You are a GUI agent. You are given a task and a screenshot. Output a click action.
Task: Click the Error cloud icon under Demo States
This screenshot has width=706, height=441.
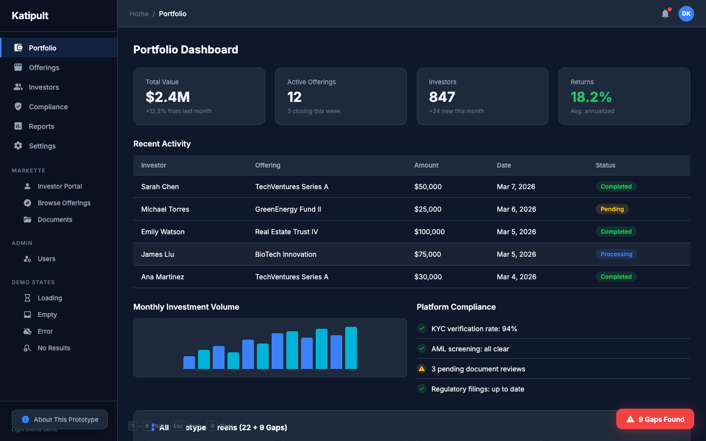click(28, 331)
